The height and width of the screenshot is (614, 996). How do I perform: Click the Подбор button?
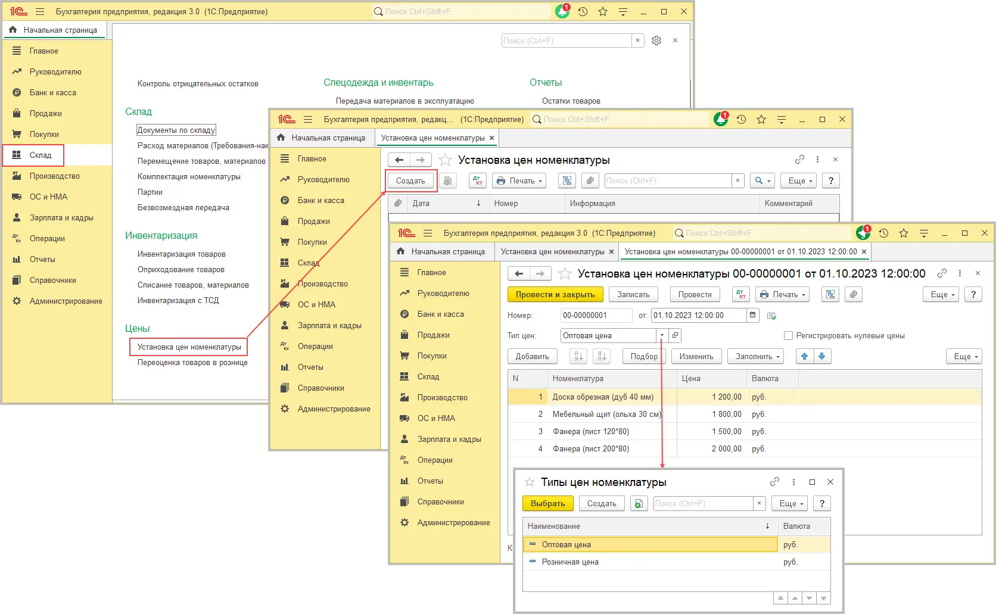coord(644,356)
